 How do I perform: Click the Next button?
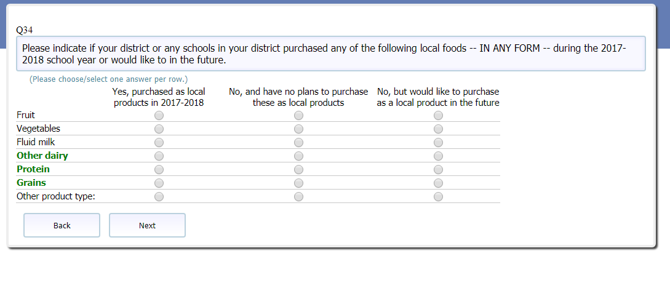(147, 225)
